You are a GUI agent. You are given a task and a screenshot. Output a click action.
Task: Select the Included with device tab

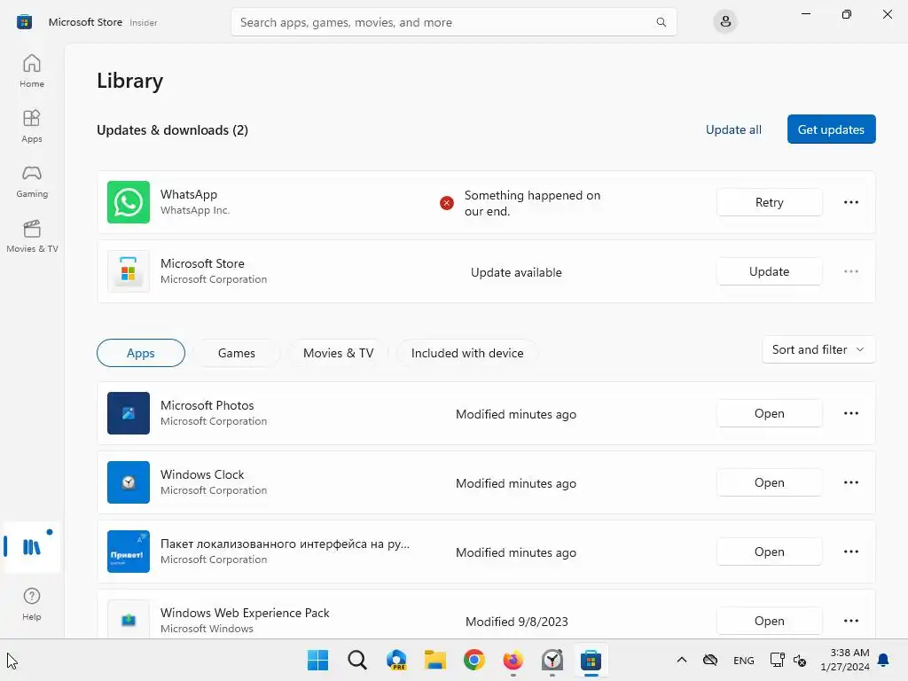pos(467,353)
